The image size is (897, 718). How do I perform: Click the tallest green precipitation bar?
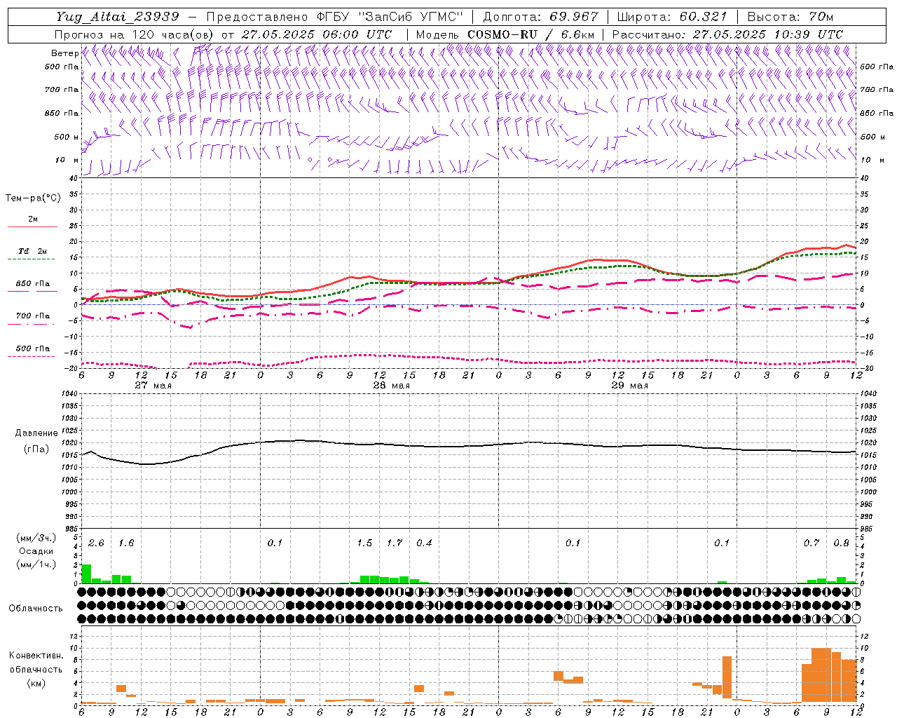click(x=87, y=574)
